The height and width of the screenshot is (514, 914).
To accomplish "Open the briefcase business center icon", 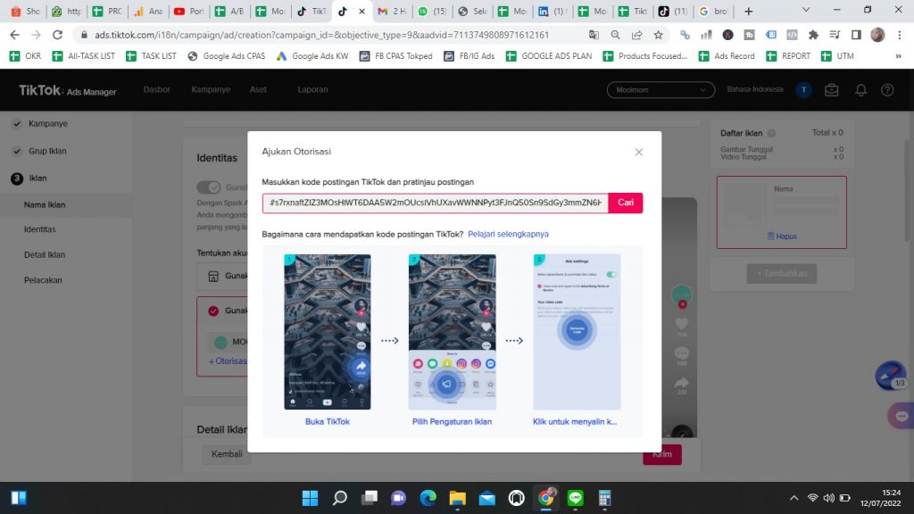I will (832, 90).
